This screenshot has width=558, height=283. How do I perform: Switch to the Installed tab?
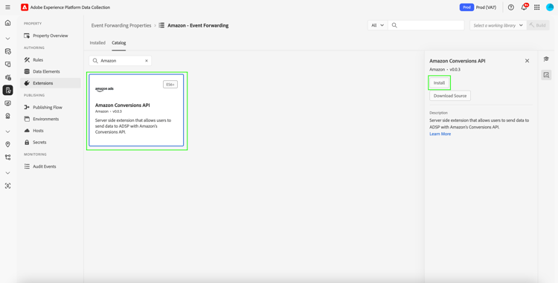pyautogui.click(x=97, y=42)
